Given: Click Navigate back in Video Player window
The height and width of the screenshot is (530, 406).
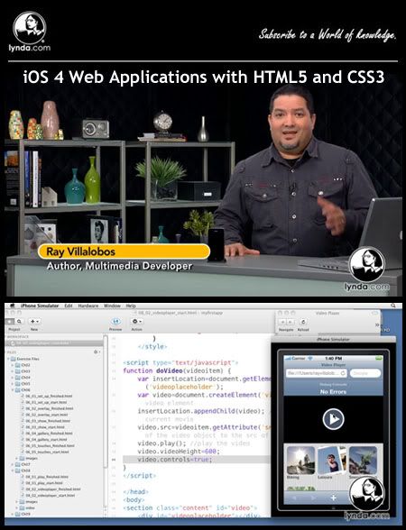Looking at the screenshot, I should tap(283, 322).
